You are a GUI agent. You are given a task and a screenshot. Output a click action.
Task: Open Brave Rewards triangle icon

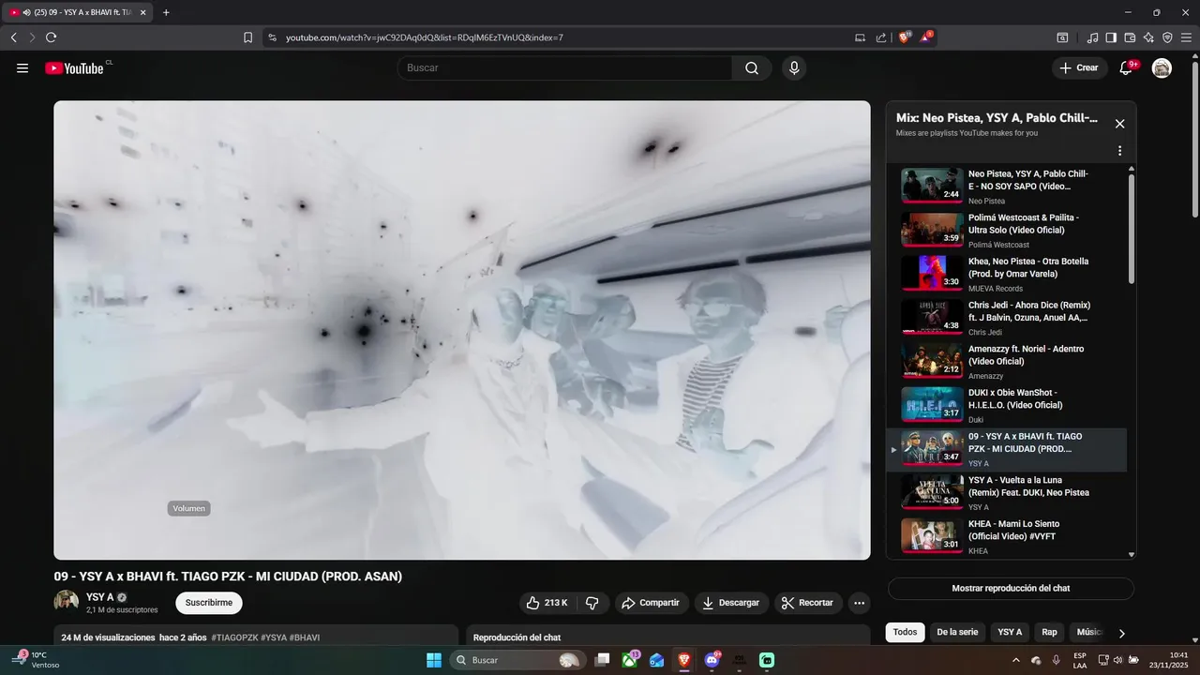point(927,37)
